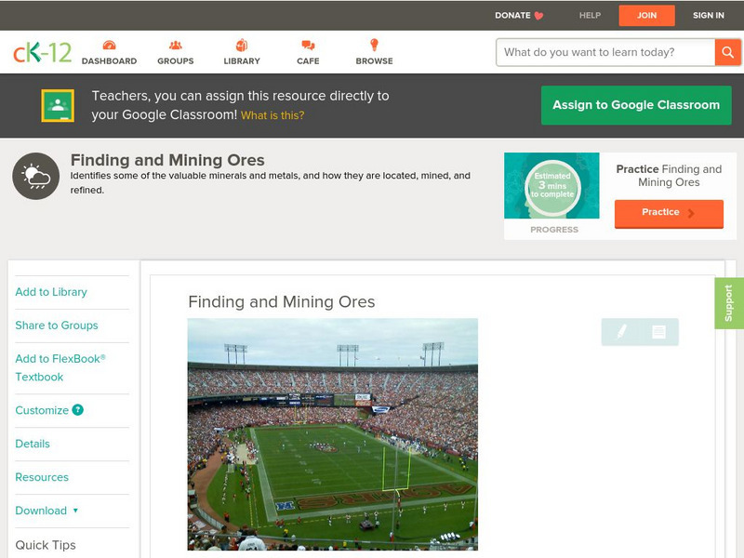
Task: Open the GROUPS menu item
Action: click(176, 60)
